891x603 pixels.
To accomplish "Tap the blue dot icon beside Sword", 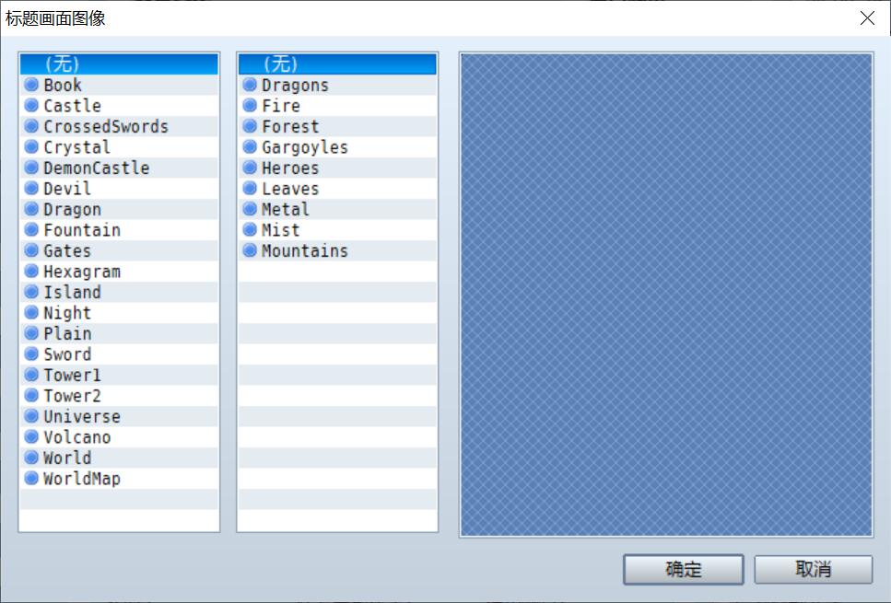I will pyautogui.click(x=32, y=354).
